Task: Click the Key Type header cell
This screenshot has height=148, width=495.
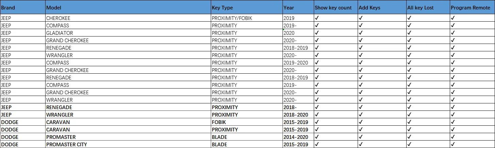Action: pyautogui.click(x=222, y=8)
